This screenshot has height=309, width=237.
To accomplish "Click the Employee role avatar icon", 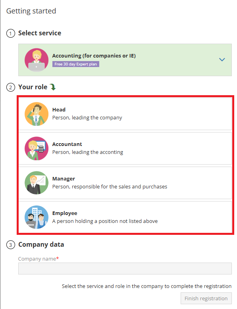I will click(x=37, y=217).
